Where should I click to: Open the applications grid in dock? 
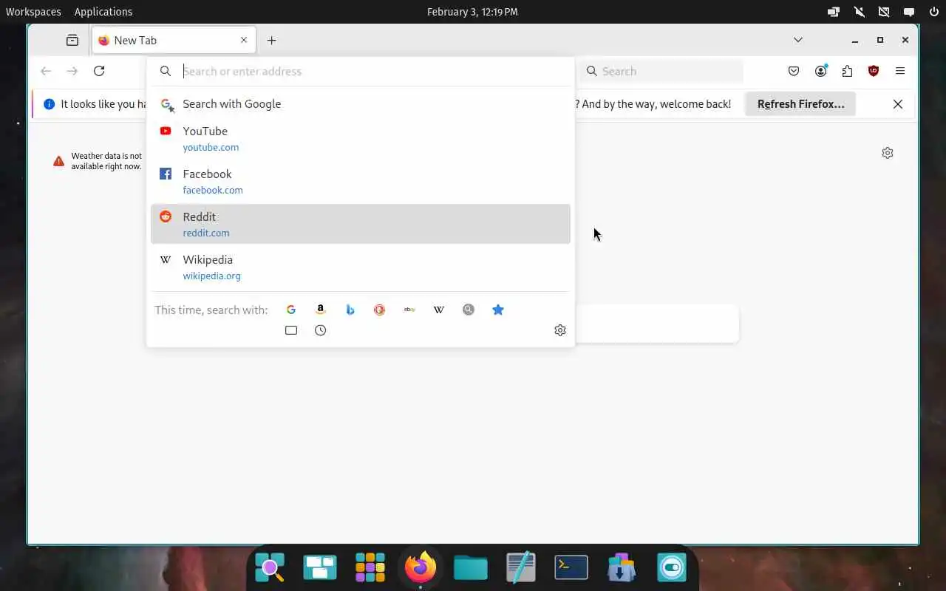click(370, 567)
